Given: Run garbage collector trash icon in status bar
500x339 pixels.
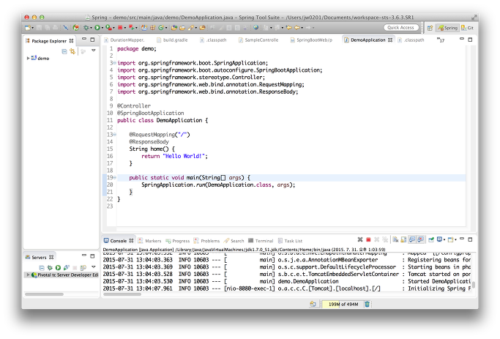Looking at the screenshot, I should (367, 305).
